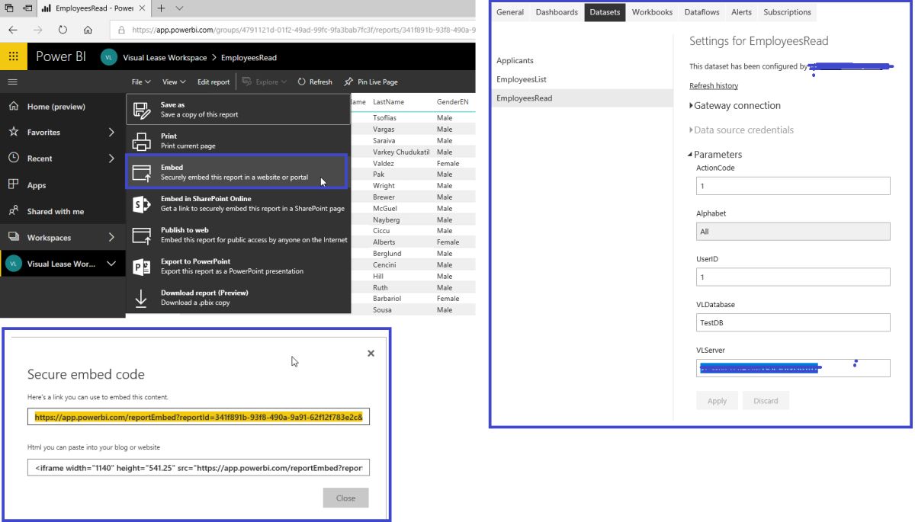Switch to the Dashboards settings tab

pyautogui.click(x=557, y=12)
